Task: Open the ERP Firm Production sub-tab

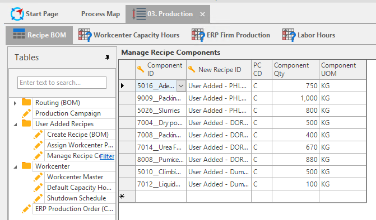Action: [231, 35]
